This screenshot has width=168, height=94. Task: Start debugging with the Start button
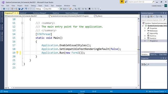(x=64, y=9)
